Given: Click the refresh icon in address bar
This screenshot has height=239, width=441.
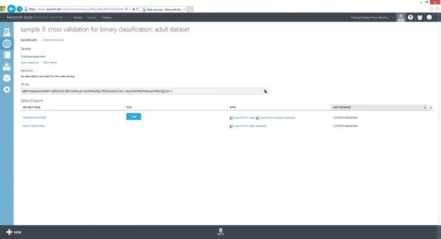Looking at the screenshot, I should [137, 9].
